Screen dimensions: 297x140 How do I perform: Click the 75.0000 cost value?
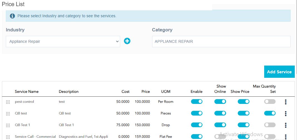(x=123, y=125)
